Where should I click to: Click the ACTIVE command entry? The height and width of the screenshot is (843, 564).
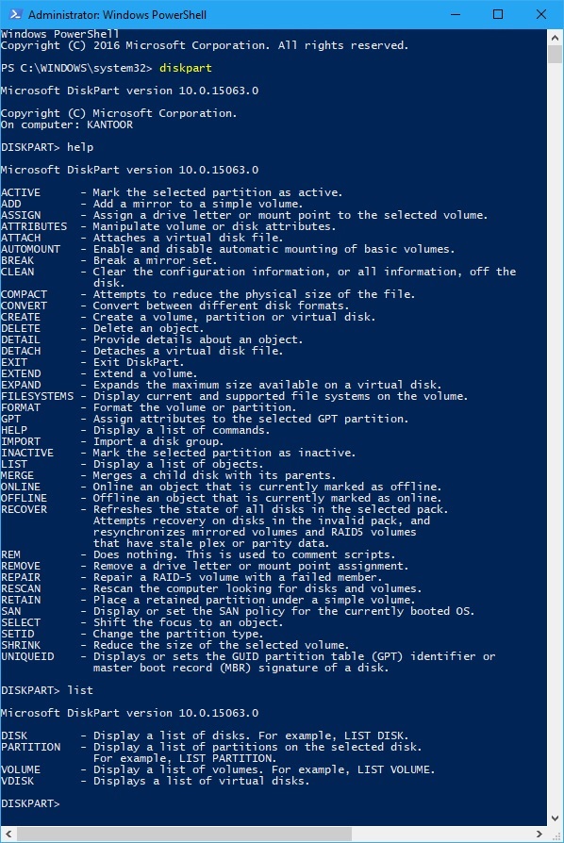pos(172,192)
